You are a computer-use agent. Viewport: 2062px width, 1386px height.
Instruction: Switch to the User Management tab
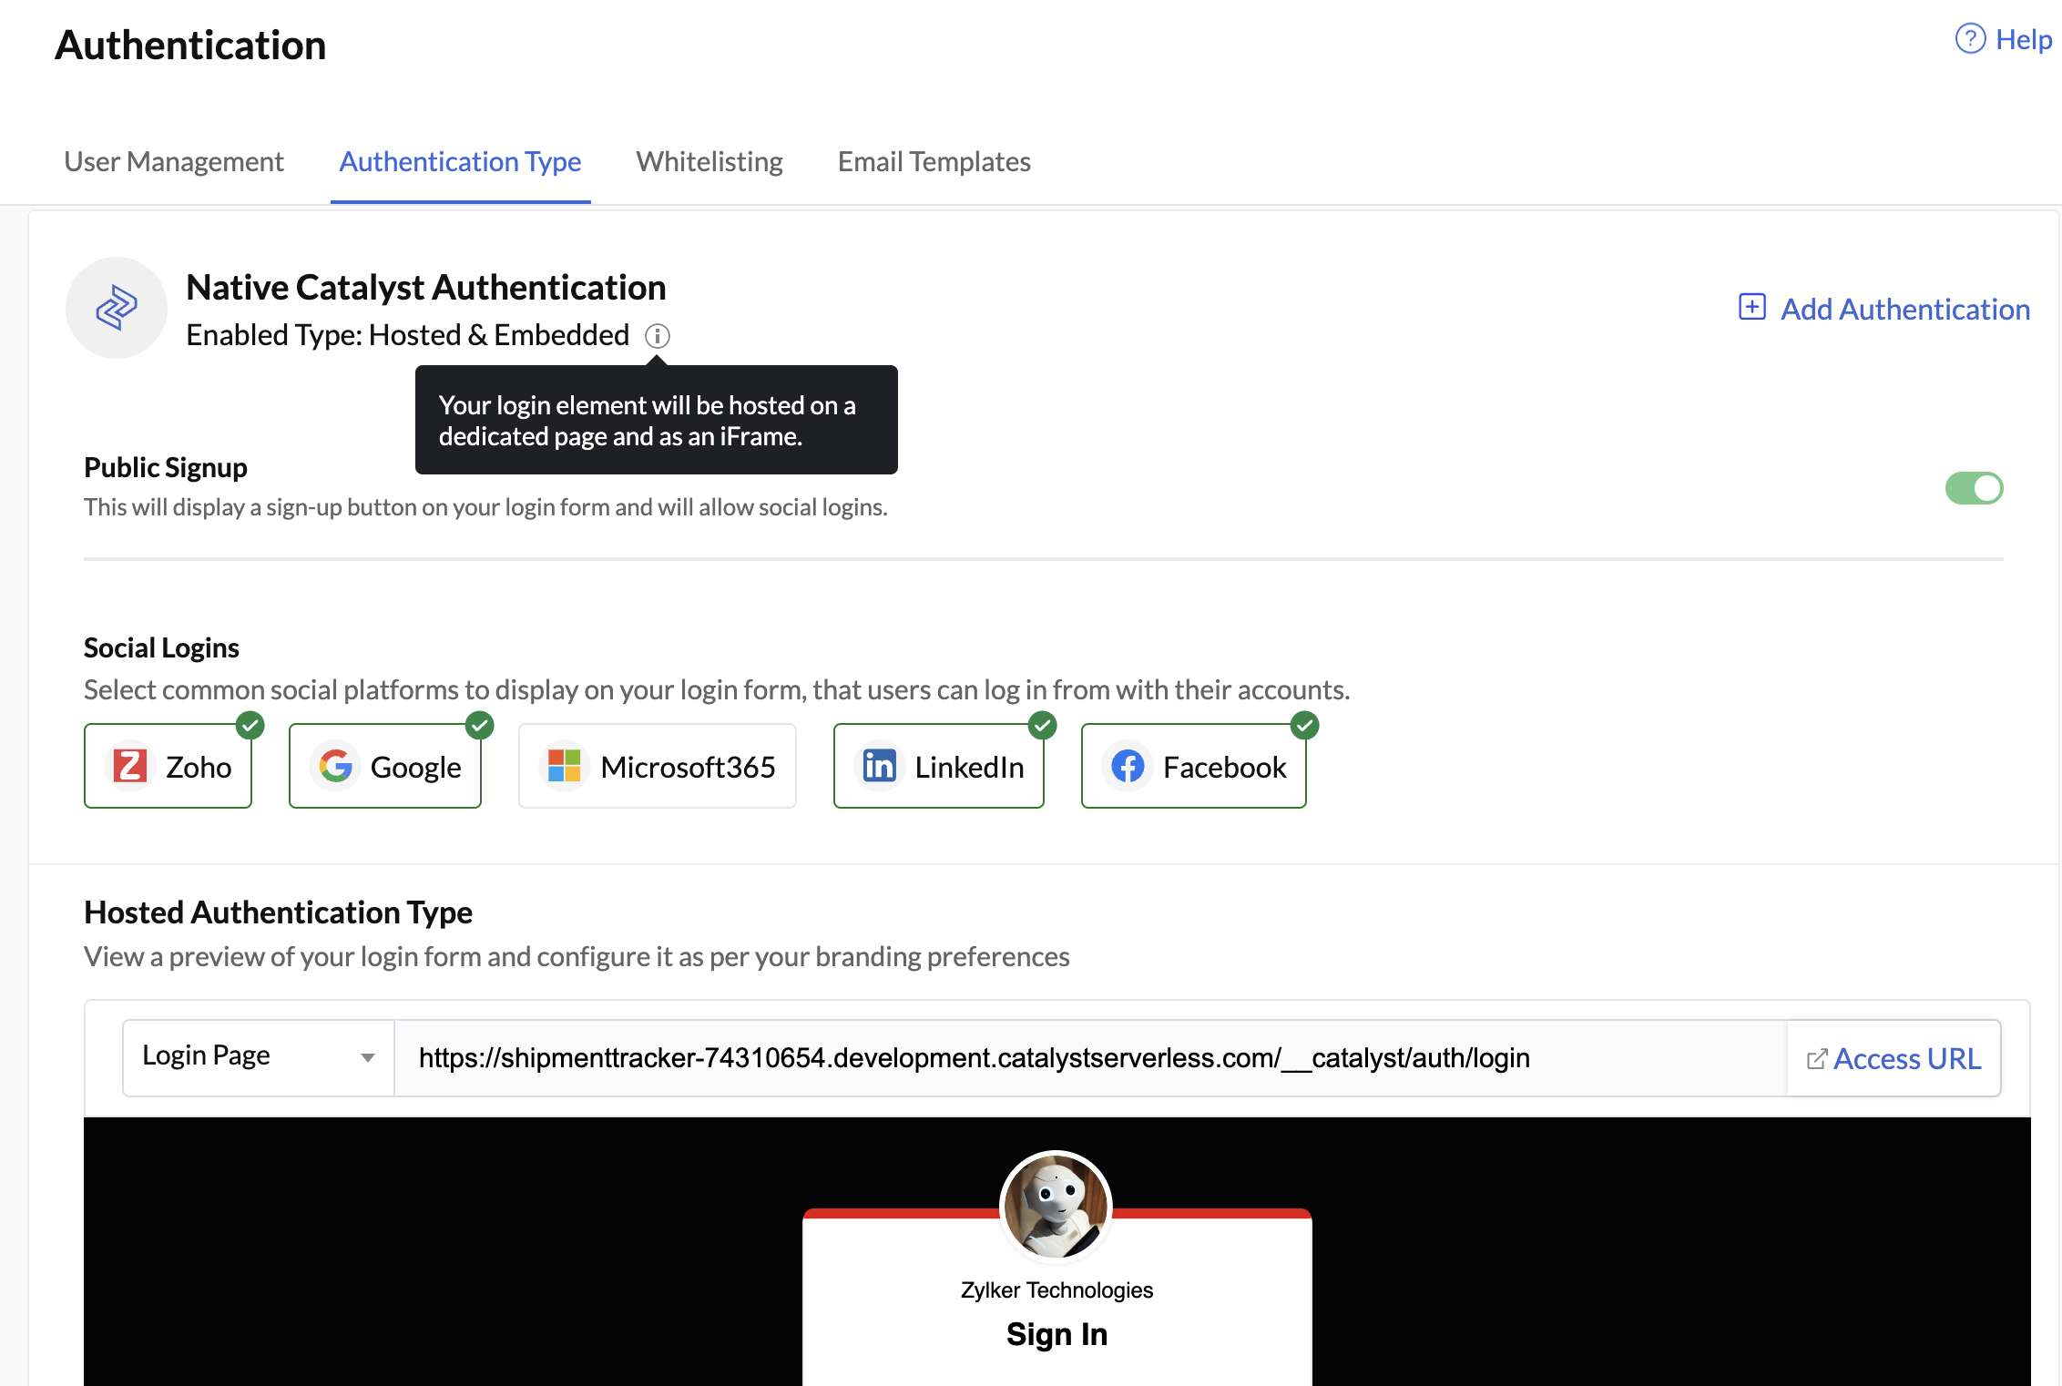[173, 161]
